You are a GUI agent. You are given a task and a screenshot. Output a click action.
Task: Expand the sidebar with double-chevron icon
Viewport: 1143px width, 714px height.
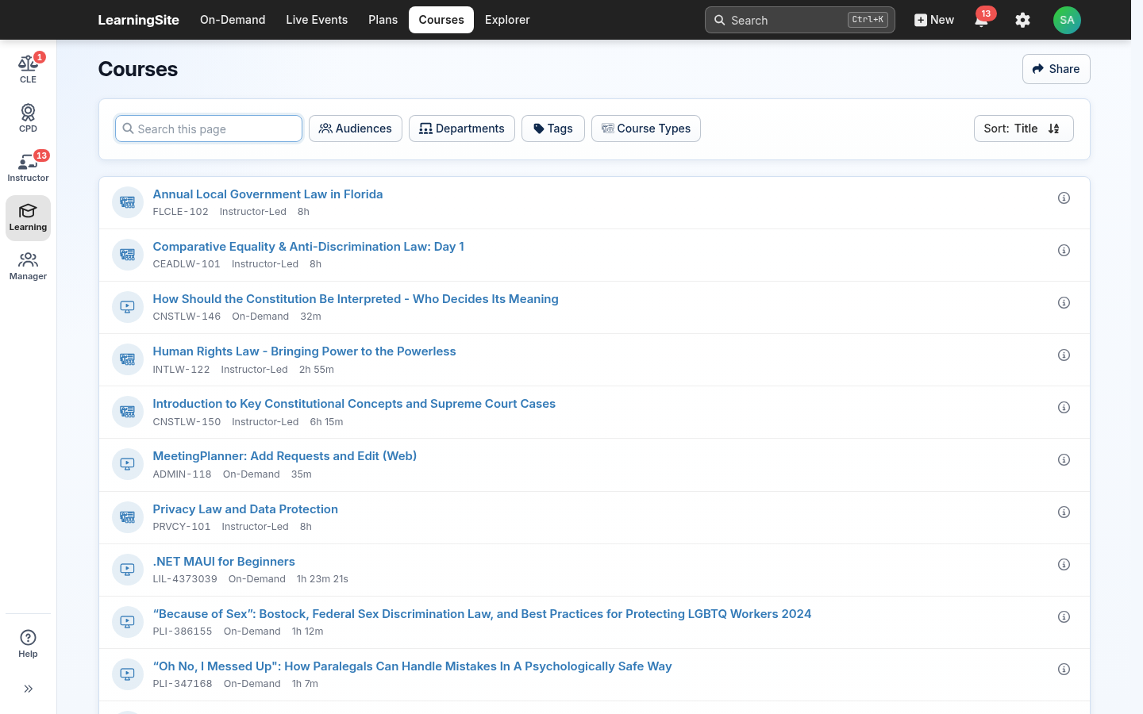[28, 689]
